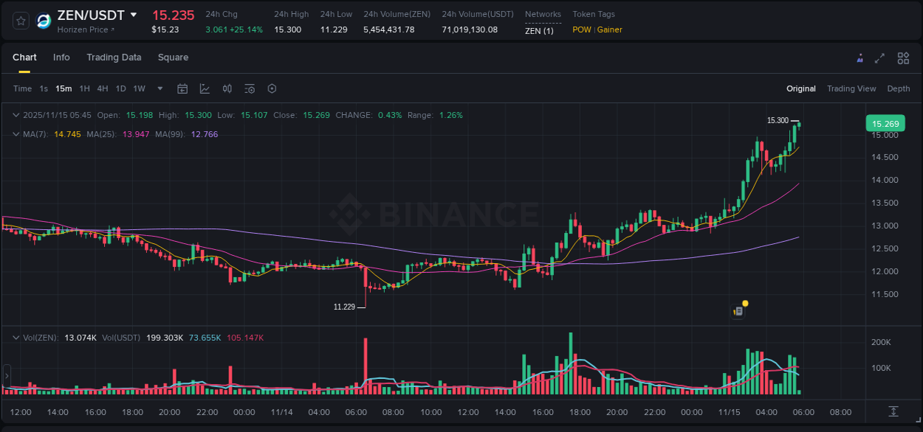Launch the AI assistant icon

click(x=859, y=58)
